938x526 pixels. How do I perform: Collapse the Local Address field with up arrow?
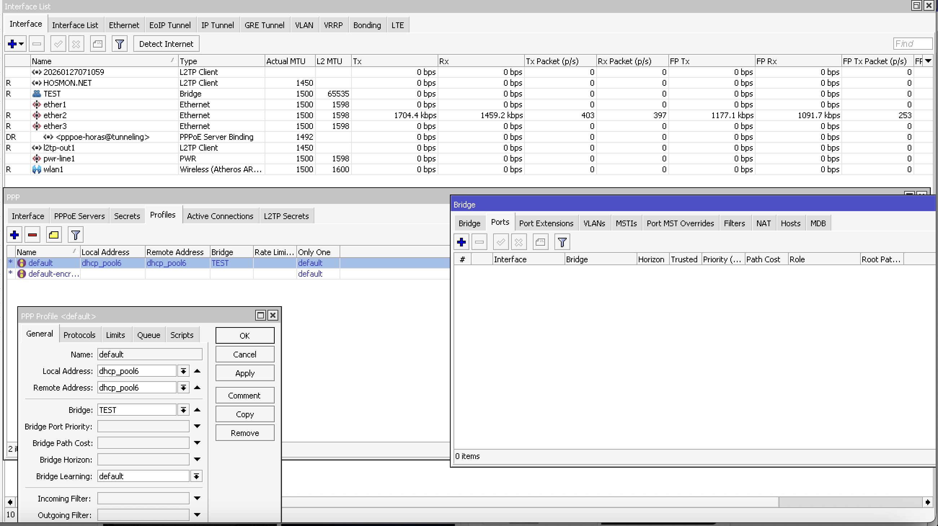coord(197,371)
